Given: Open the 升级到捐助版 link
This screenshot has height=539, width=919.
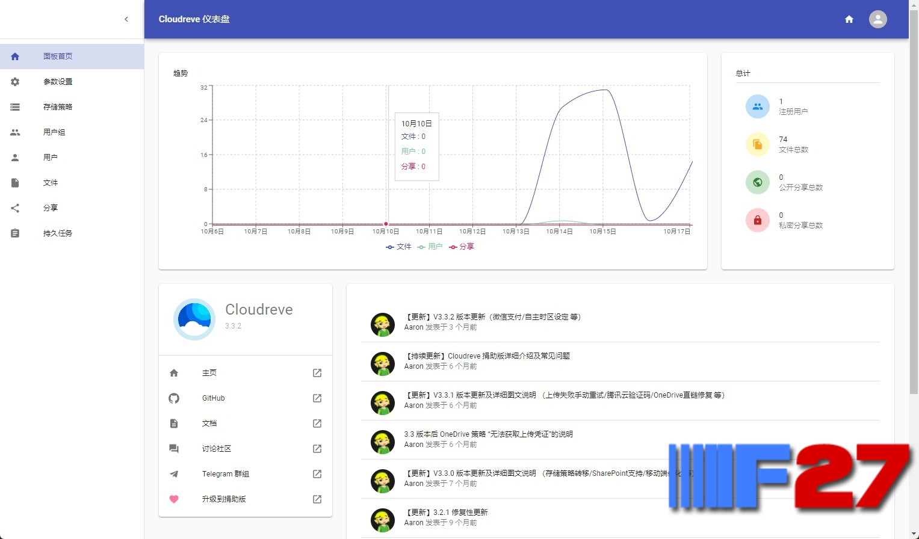Looking at the screenshot, I should click(246, 499).
